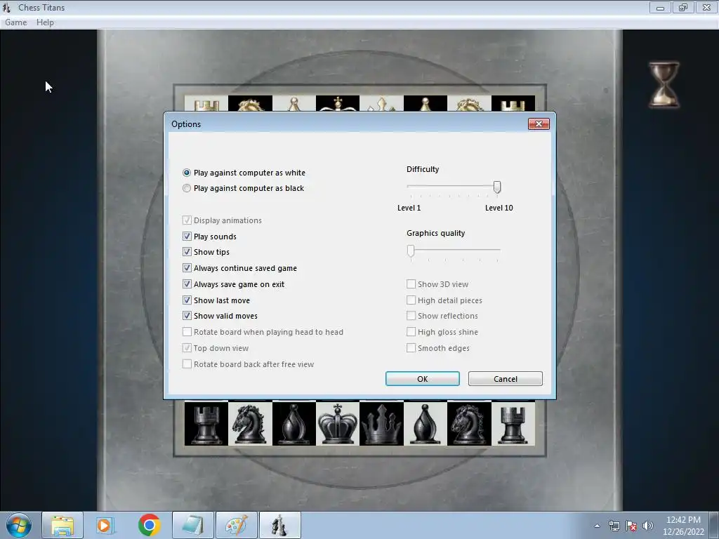Image resolution: width=719 pixels, height=539 pixels.
Task: Open the Help menu
Action: coord(45,22)
